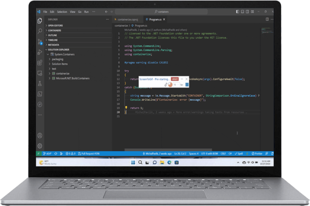Click the Manage gear icon

pyautogui.click(x=40, y=145)
